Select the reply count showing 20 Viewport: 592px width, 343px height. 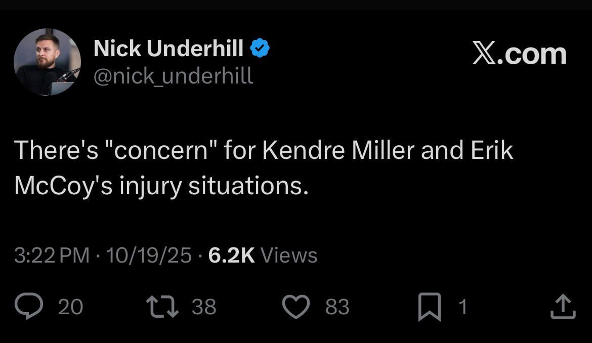click(71, 306)
